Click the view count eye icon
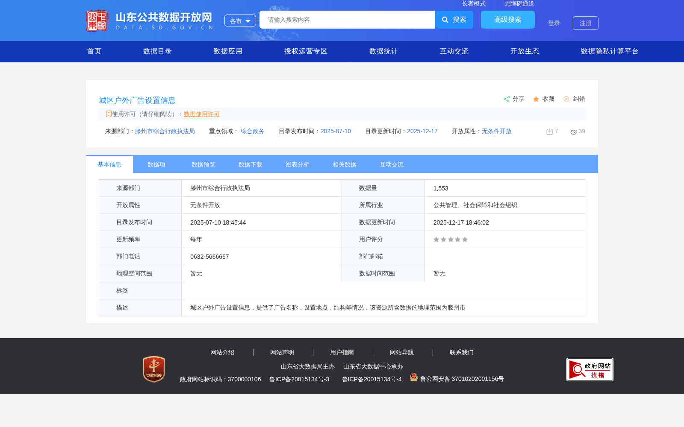Viewport: 684px width, 427px height. (574, 132)
